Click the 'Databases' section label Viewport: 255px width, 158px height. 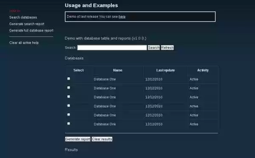(74, 58)
